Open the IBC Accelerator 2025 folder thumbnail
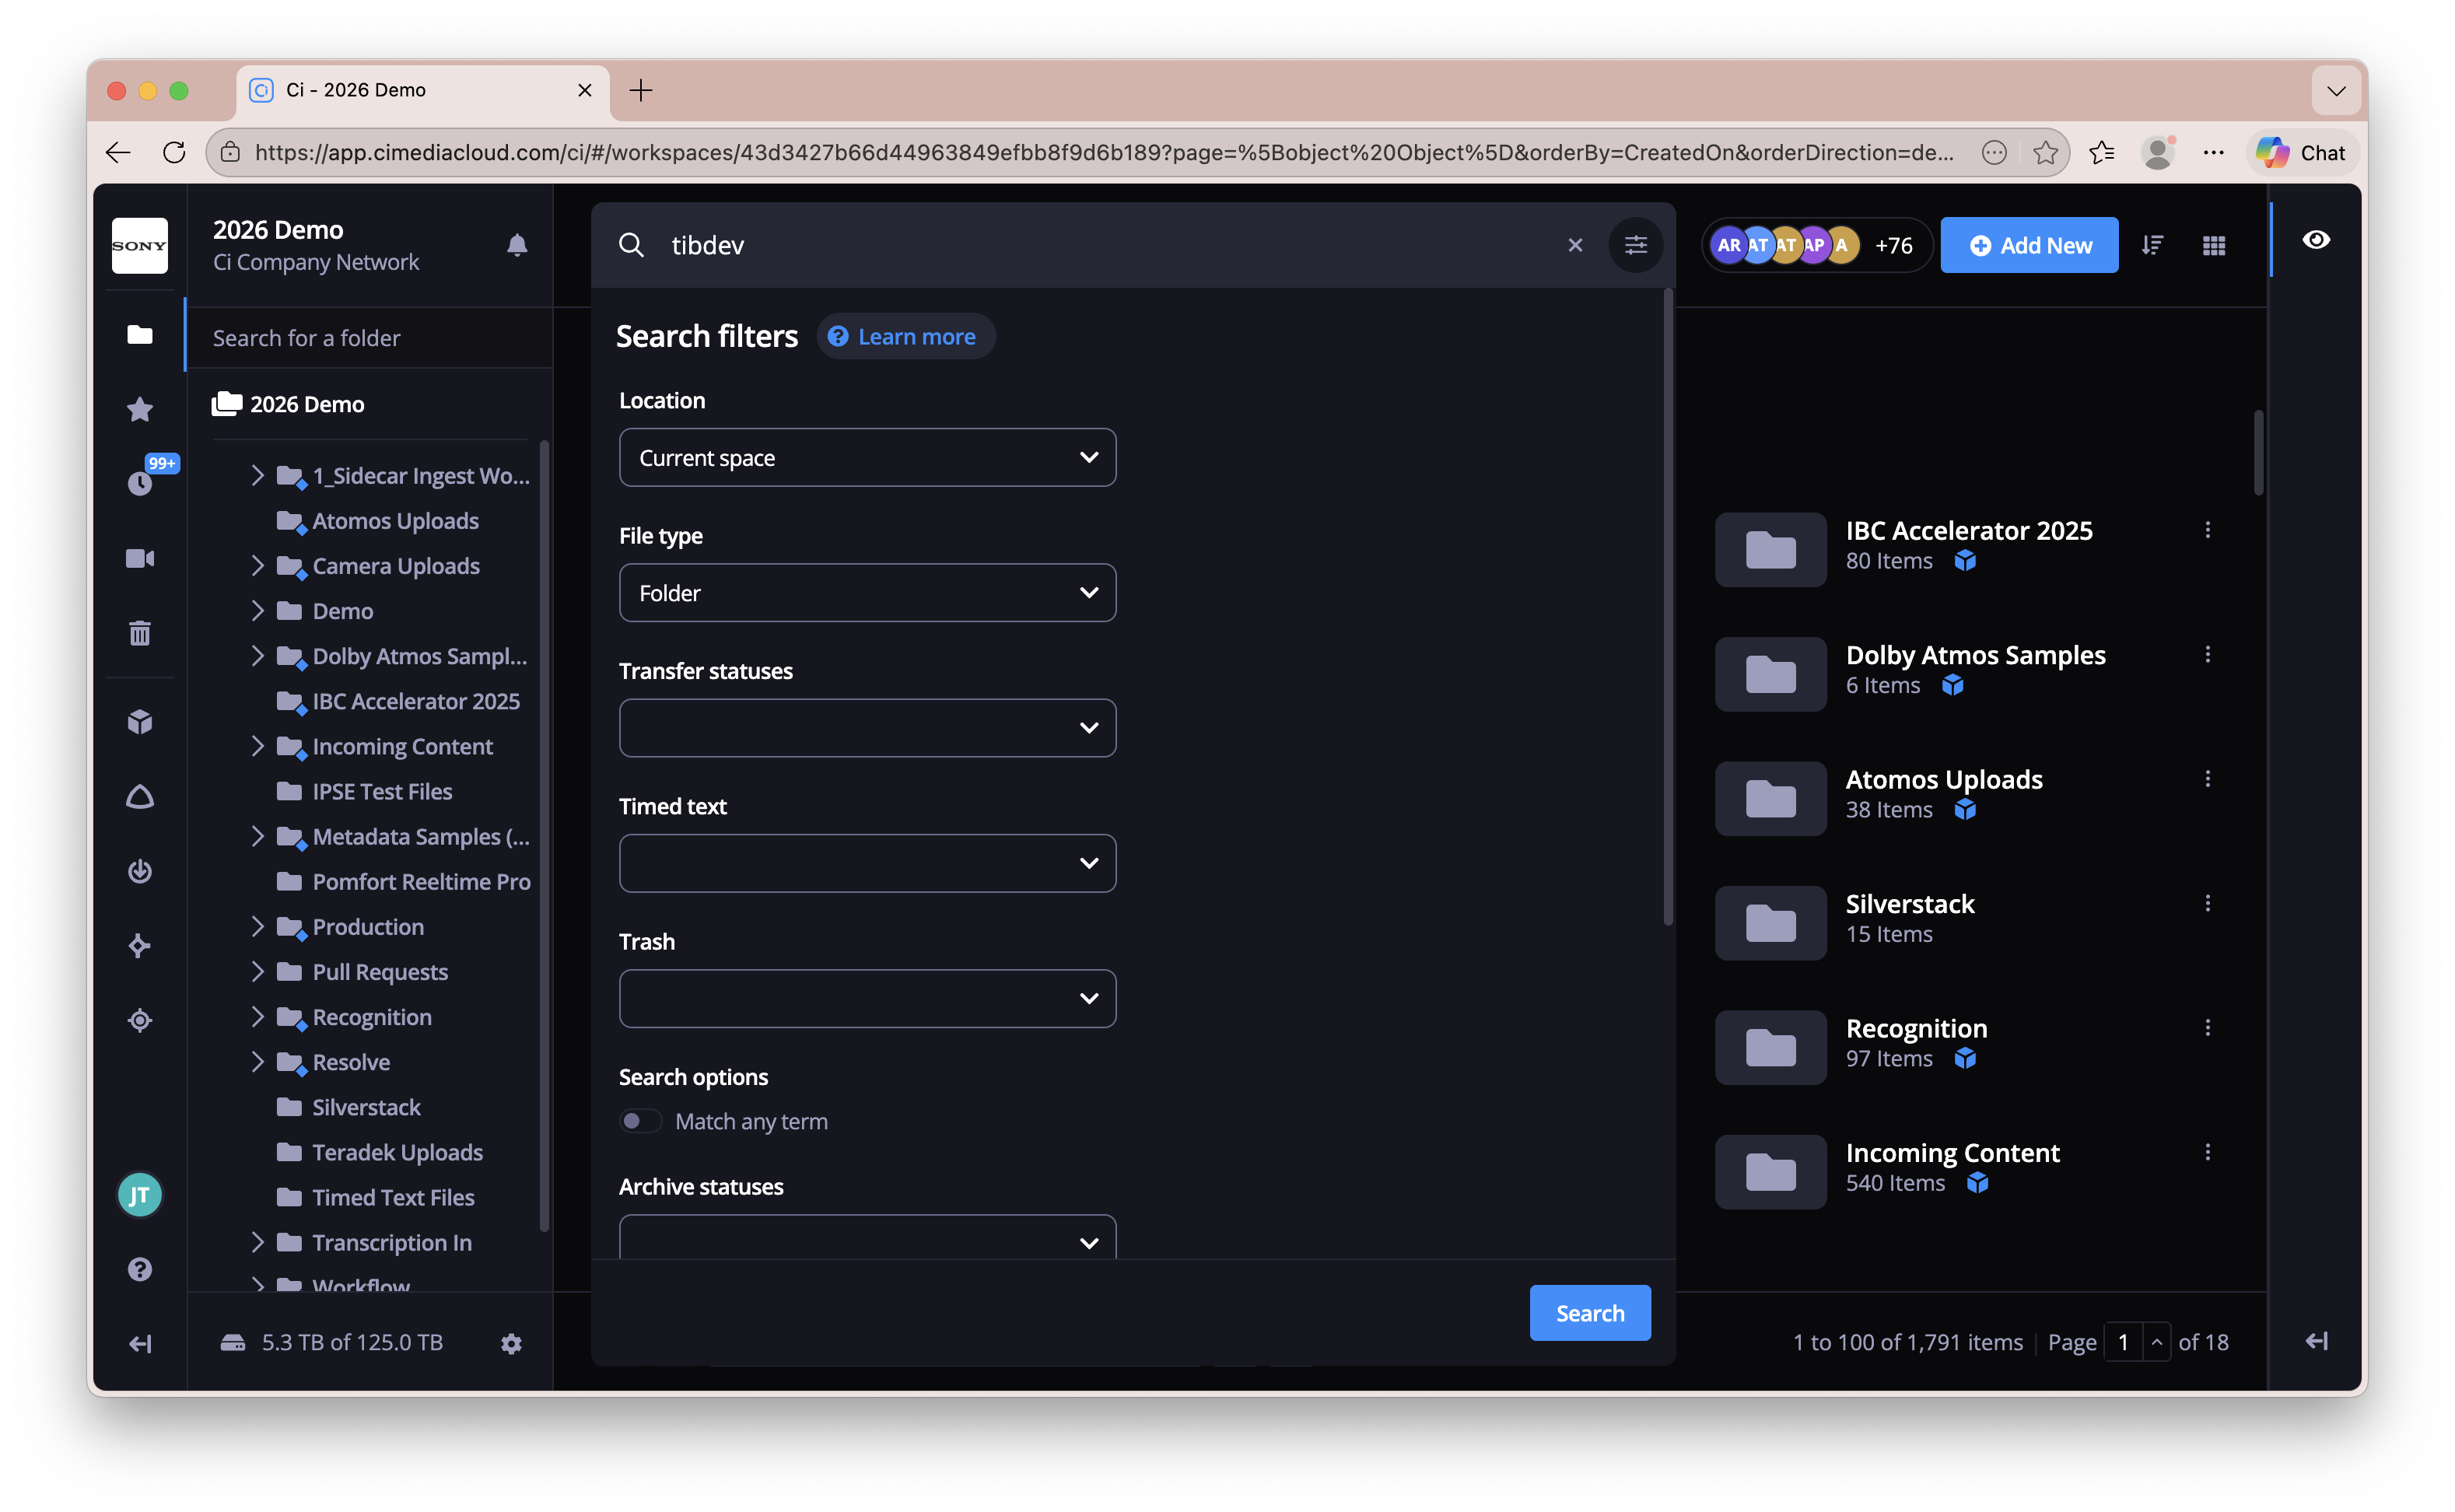This screenshot has height=1512, width=2455. [1770, 549]
